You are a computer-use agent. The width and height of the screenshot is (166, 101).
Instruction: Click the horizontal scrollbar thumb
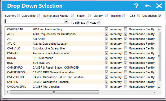54,92
